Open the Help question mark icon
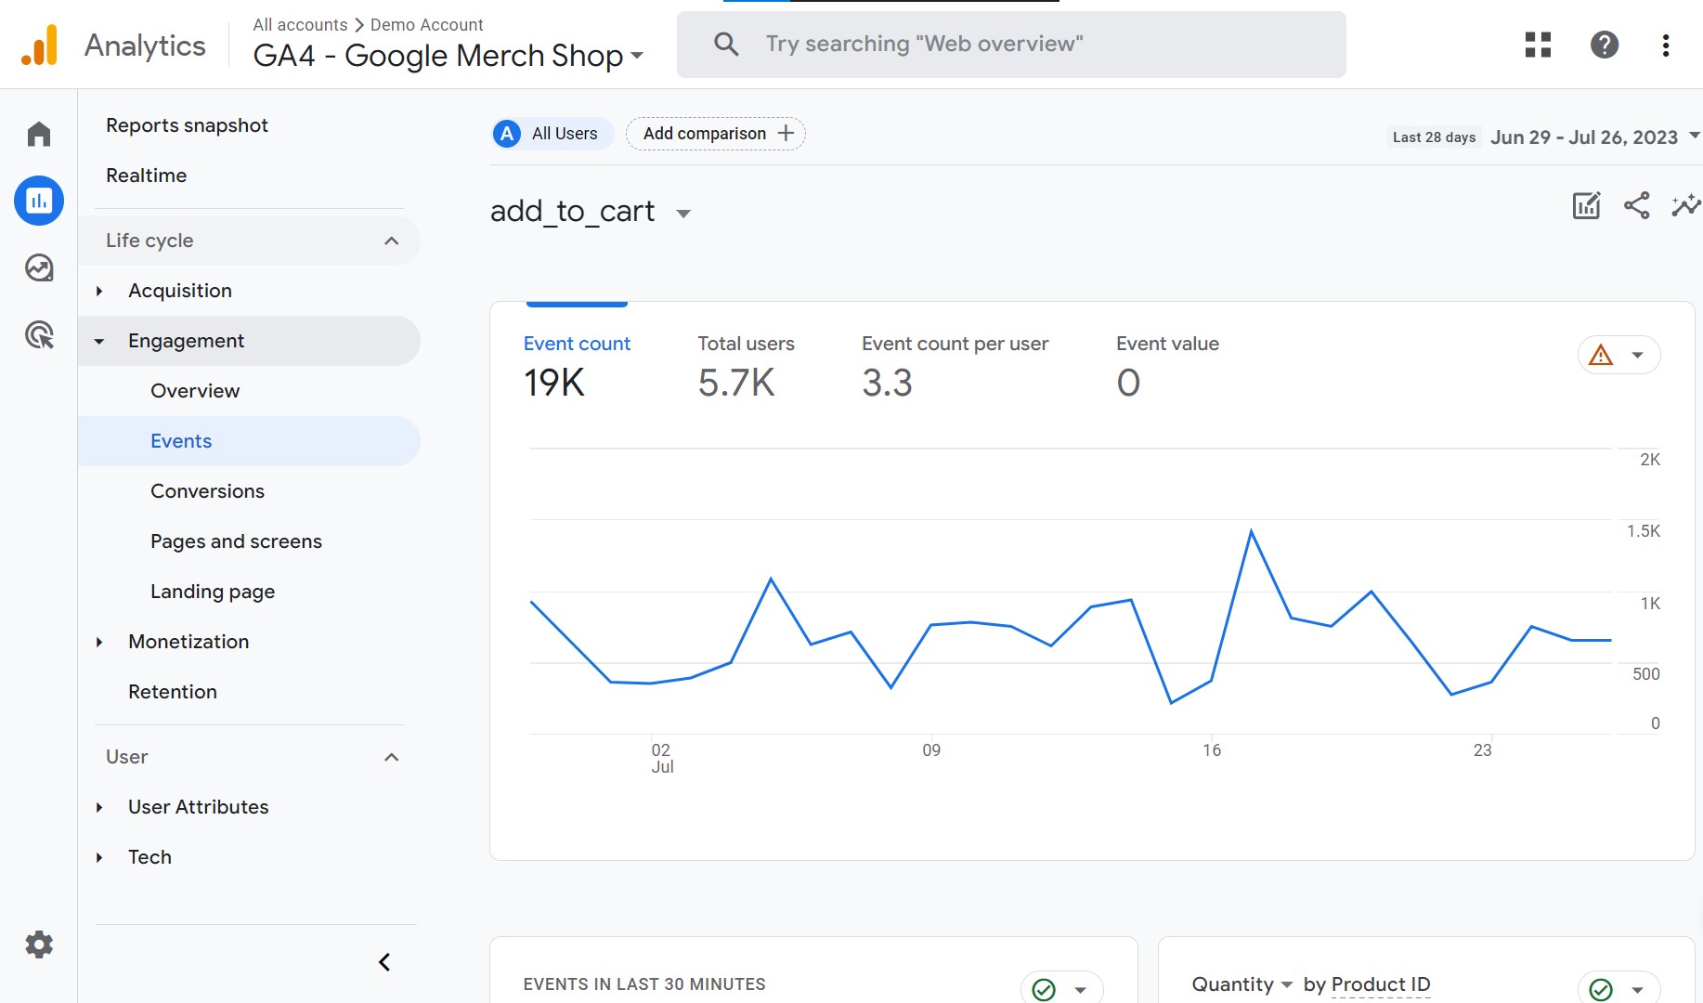This screenshot has height=1003, width=1703. 1605,45
